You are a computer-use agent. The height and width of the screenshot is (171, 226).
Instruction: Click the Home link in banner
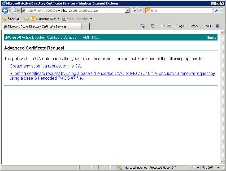pyautogui.click(x=211, y=37)
